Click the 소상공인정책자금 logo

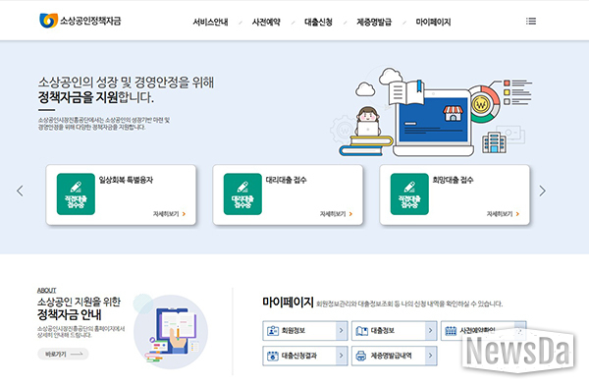point(80,21)
